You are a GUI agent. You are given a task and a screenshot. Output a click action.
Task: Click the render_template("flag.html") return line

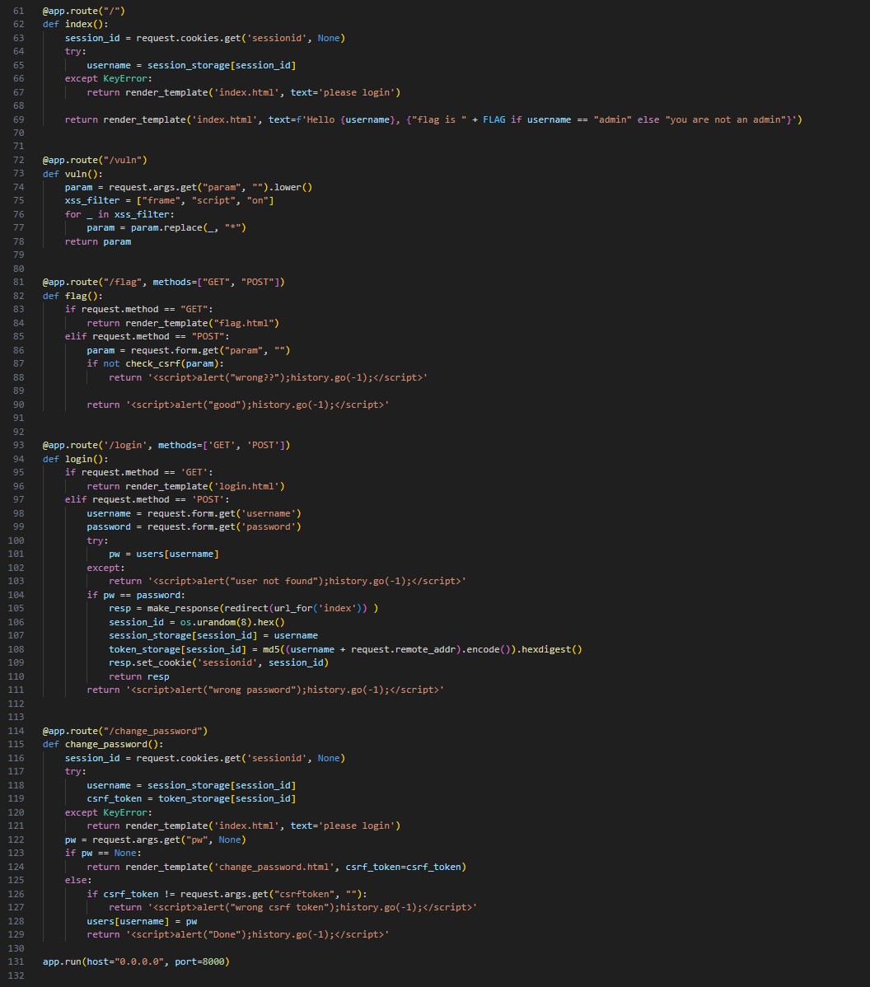pyautogui.click(x=183, y=323)
